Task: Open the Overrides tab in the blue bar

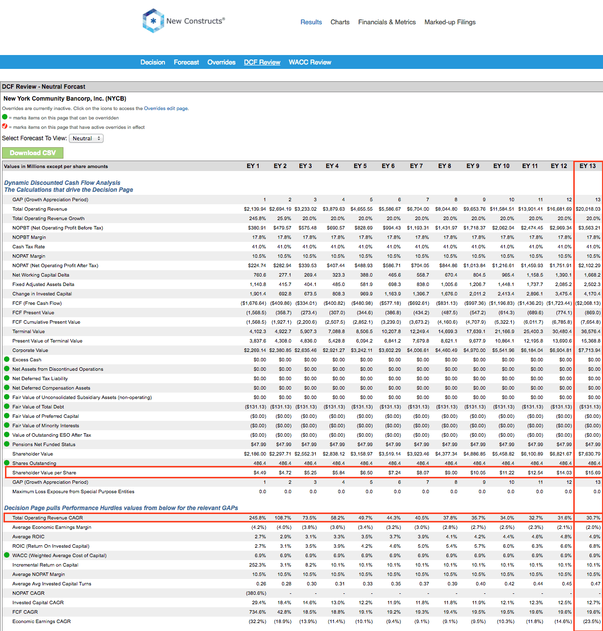Action: 221,62
